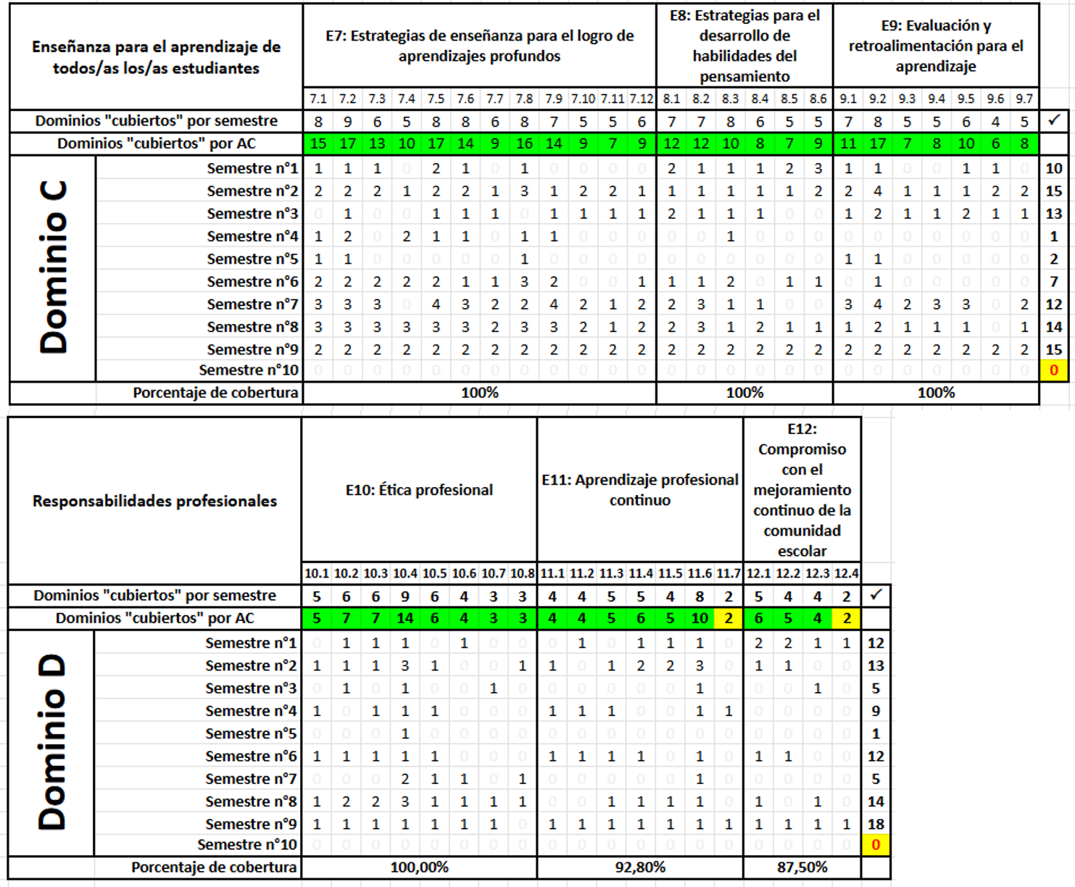Viewport: 1075px width, 887px height.
Task: Select the E9 "Evaluación y retroalimentación" header
Action: pos(937,46)
